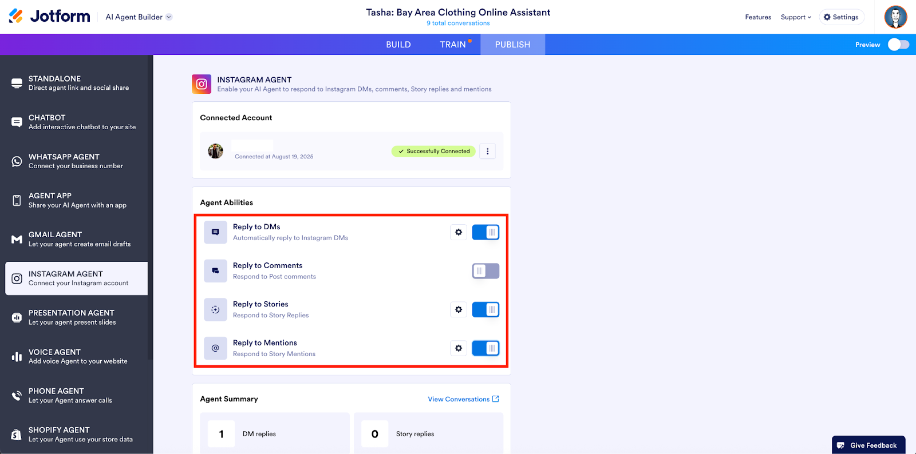Disable the Reply to DMs toggle
Screen dimensions: 916x454
pyautogui.click(x=485, y=232)
